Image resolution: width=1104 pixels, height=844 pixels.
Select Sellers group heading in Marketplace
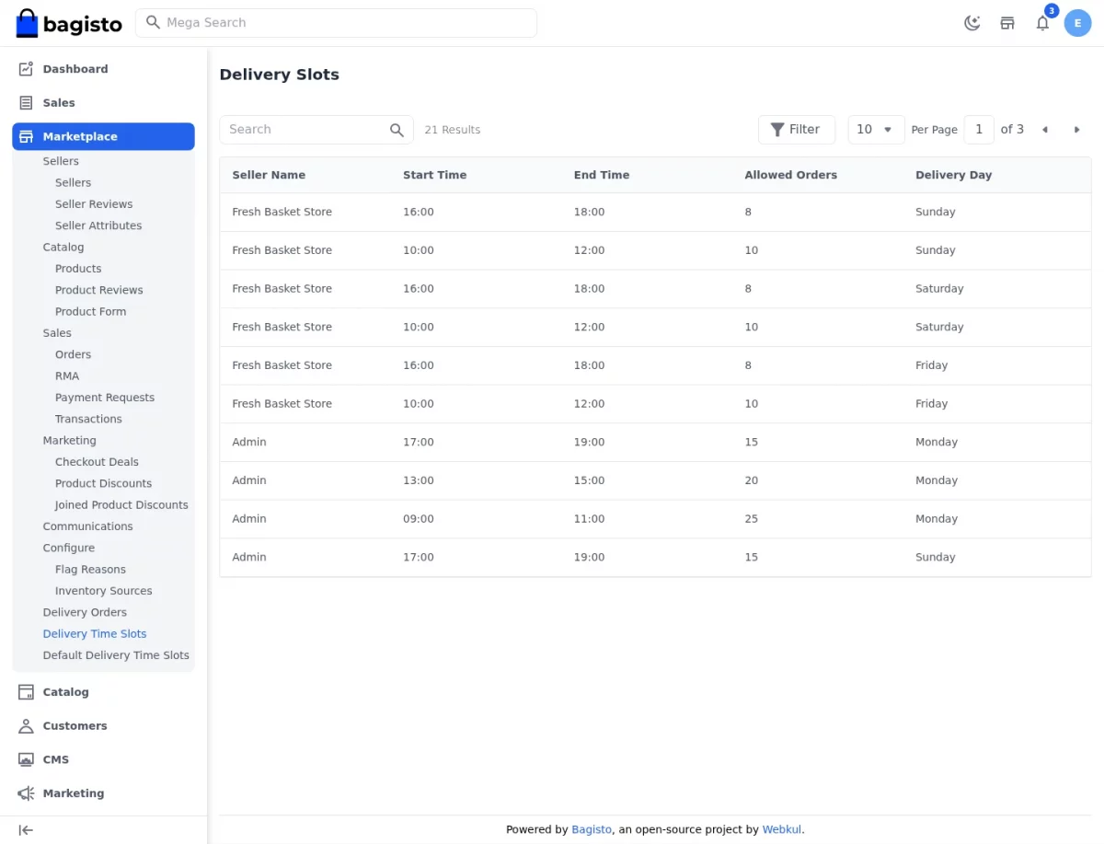click(61, 161)
